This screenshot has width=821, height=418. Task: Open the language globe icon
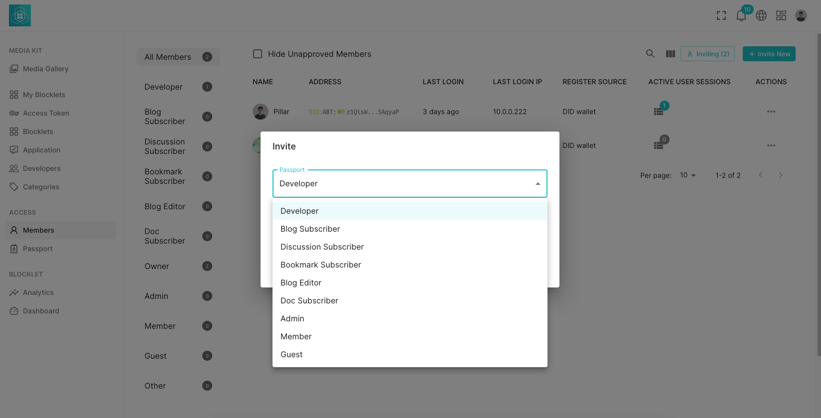[761, 15]
